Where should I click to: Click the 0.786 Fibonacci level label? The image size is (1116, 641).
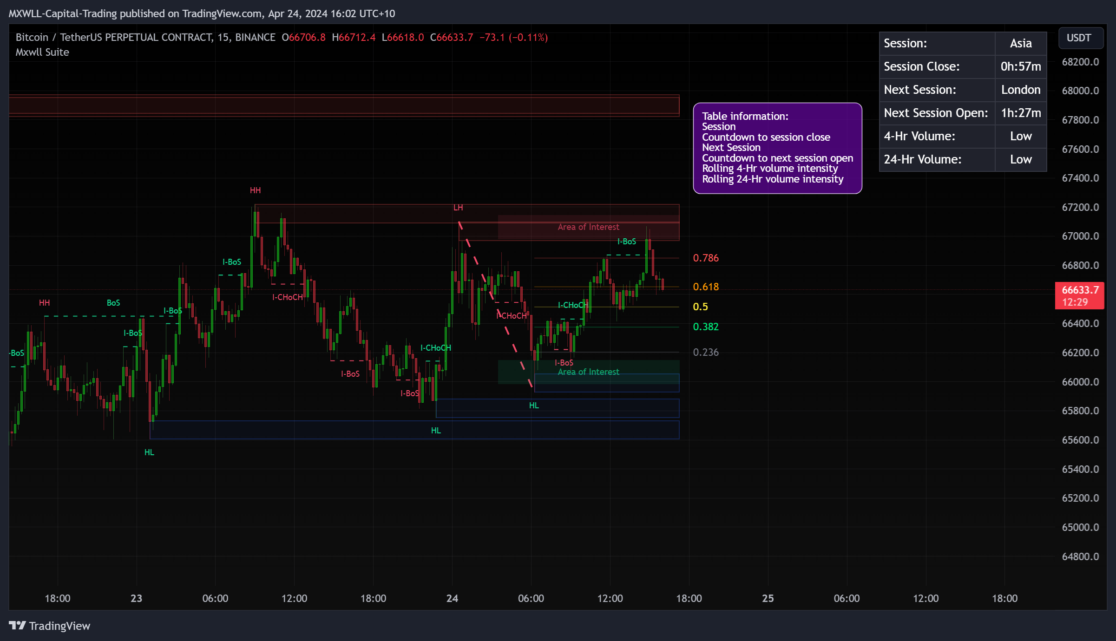click(706, 258)
